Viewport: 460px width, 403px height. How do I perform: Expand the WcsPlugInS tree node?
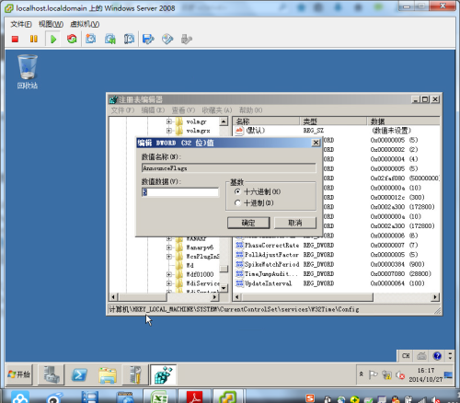pos(169,257)
